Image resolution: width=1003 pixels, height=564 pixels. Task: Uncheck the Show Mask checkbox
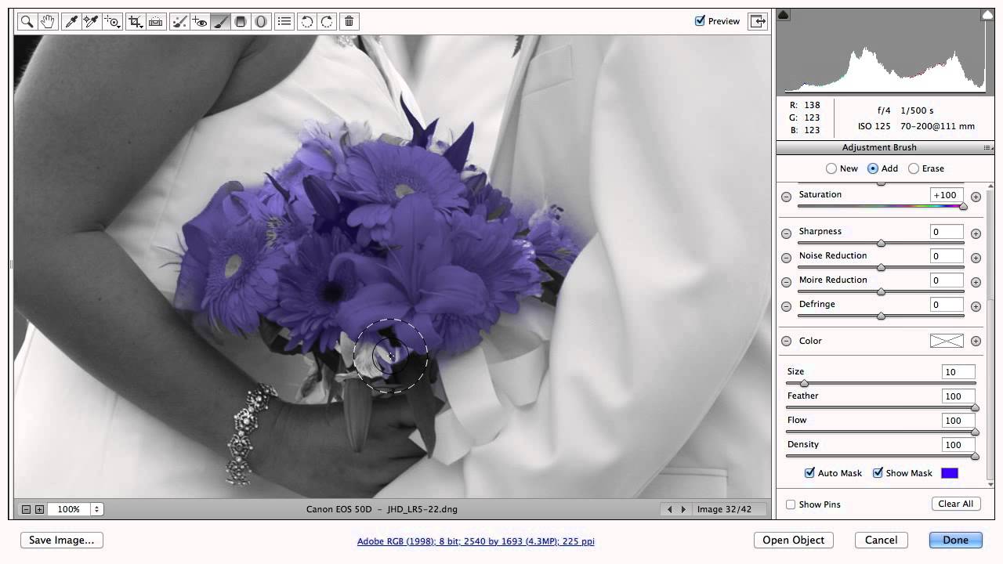[x=878, y=473]
